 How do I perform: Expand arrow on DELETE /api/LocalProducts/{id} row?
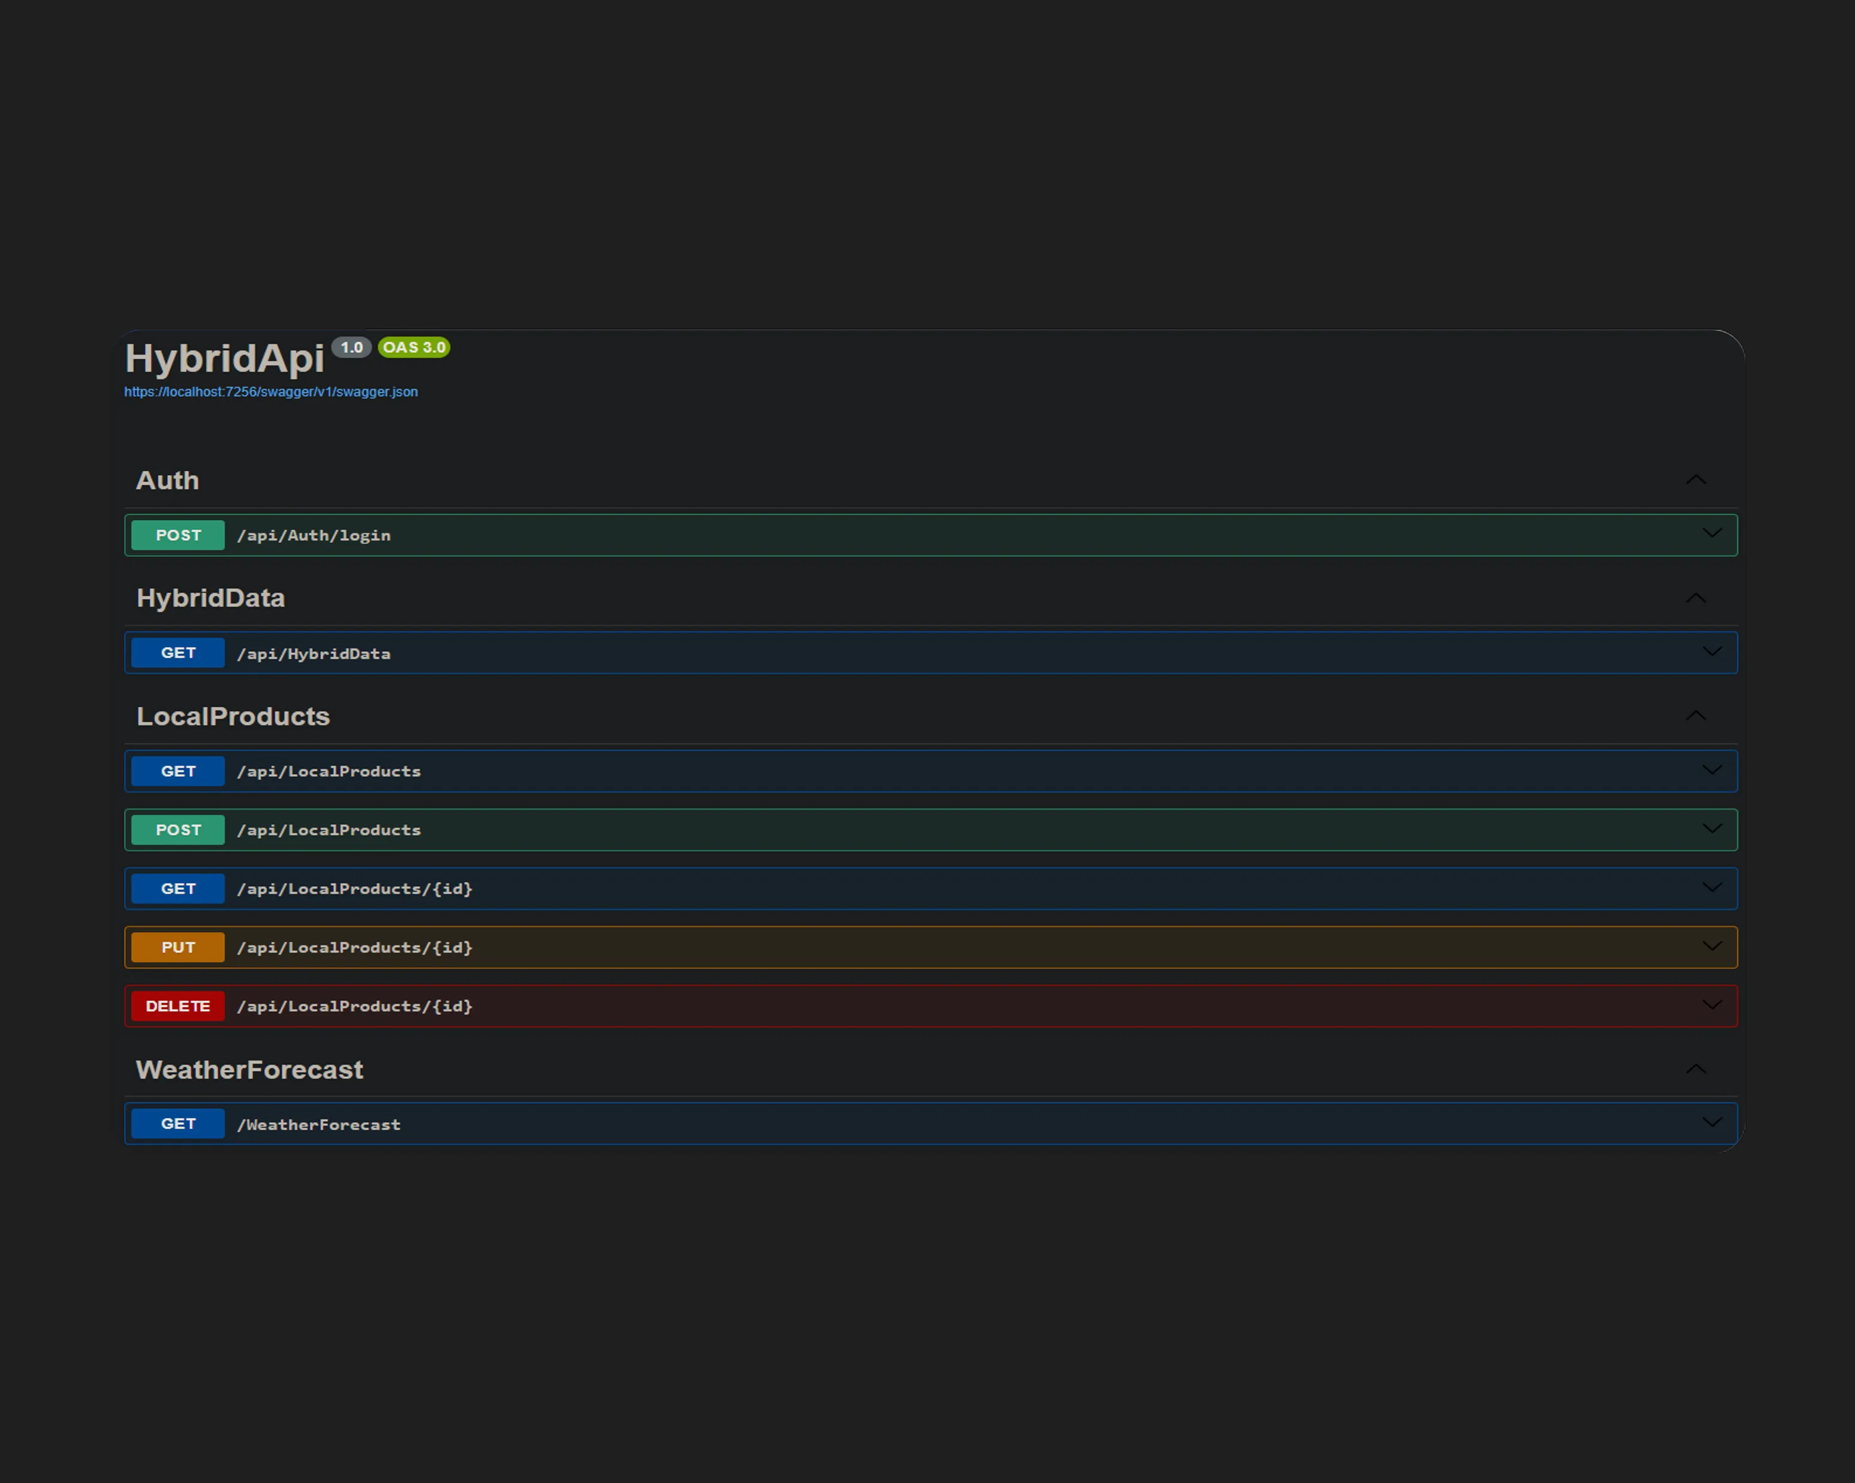pyautogui.click(x=1711, y=1005)
